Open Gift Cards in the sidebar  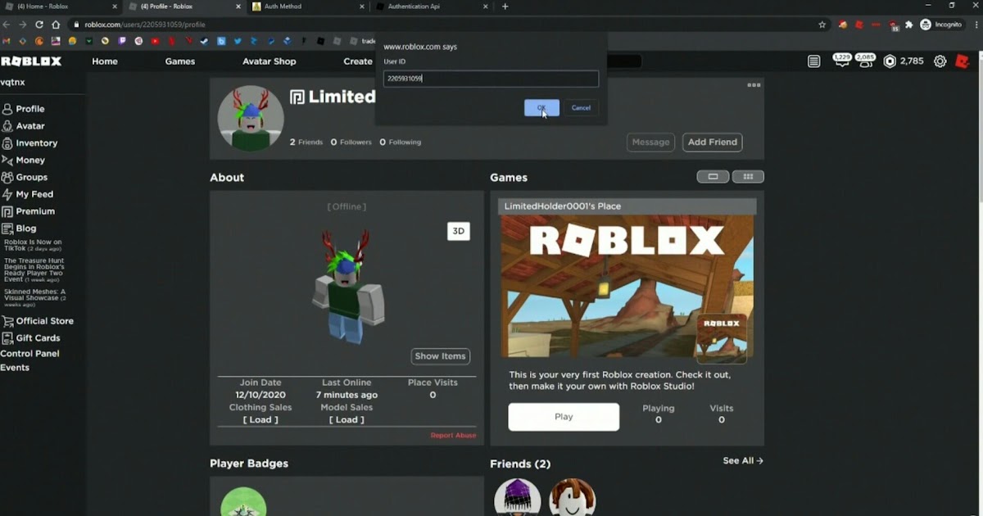(31, 337)
